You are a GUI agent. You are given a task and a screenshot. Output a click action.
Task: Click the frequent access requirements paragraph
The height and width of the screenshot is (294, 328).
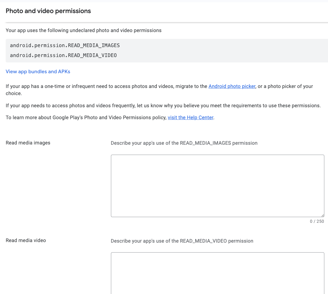[x=163, y=106]
